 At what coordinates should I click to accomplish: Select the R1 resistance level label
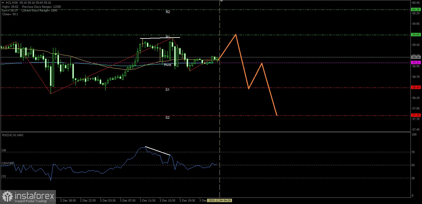click(x=168, y=37)
